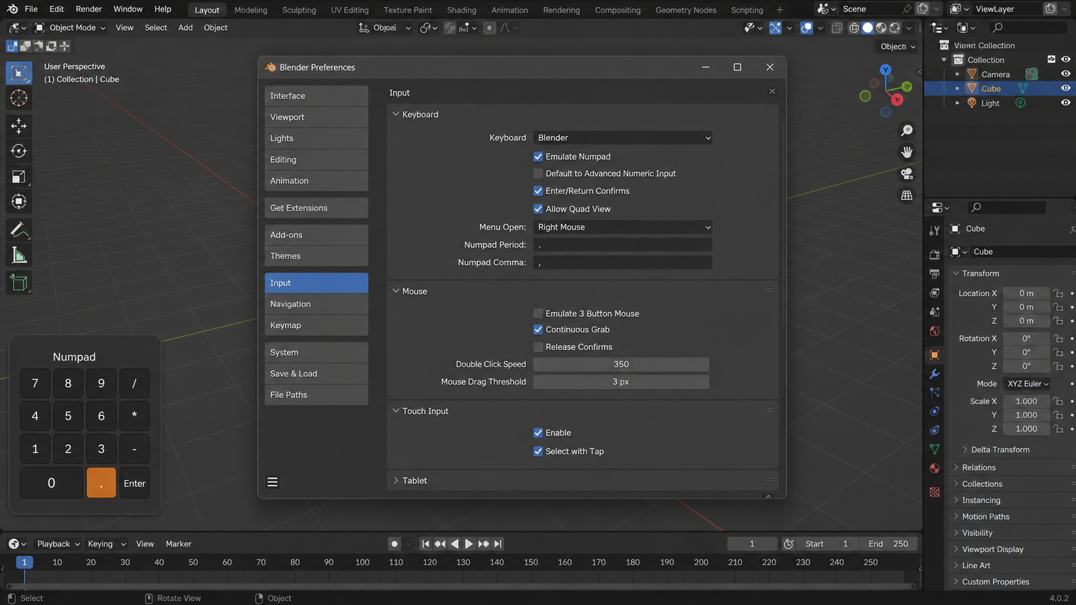
Task: Click the Get Extensions button
Action: pos(316,208)
